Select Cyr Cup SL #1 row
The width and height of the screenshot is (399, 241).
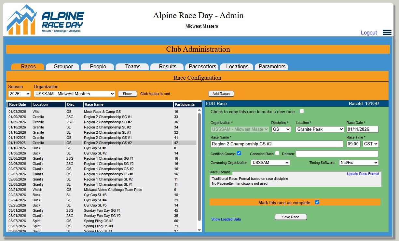coord(102,148)
